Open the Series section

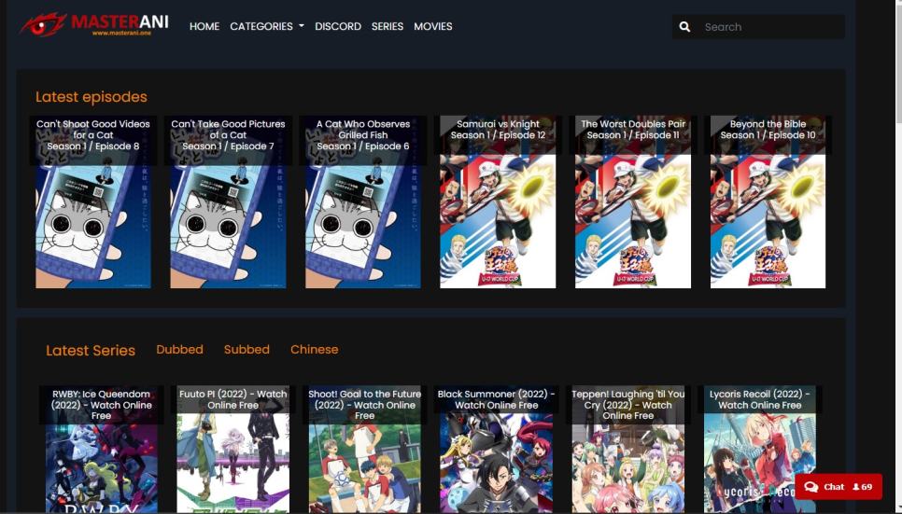pyautogui.click(x=388, y=26)
